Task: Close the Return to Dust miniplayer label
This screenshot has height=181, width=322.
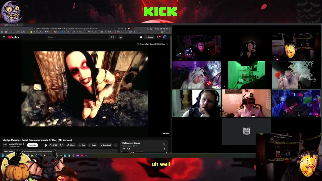Action: (167, 44)
